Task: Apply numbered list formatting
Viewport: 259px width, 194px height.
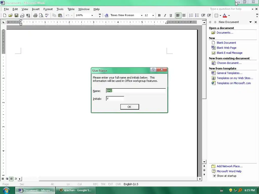Action: [x=191, y=15]
